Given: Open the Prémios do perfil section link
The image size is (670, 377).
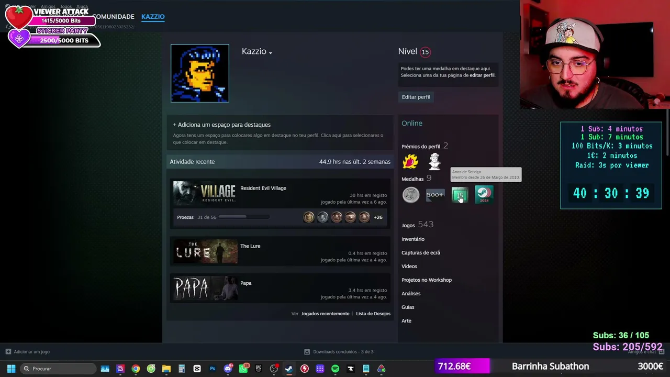Looking at the screenshot, I should [421, 147].
